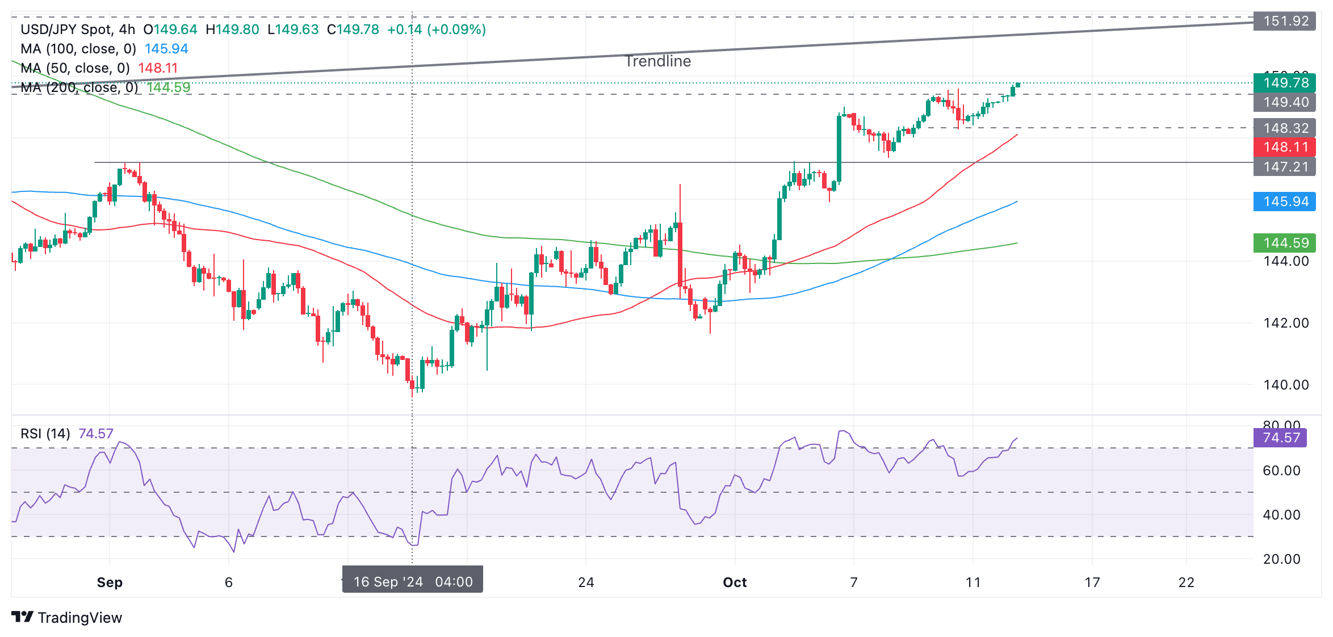This screenshot has height=637, width=1333.
Task: Click the MA (100, close, 0) legend
Action: point(78,49)
